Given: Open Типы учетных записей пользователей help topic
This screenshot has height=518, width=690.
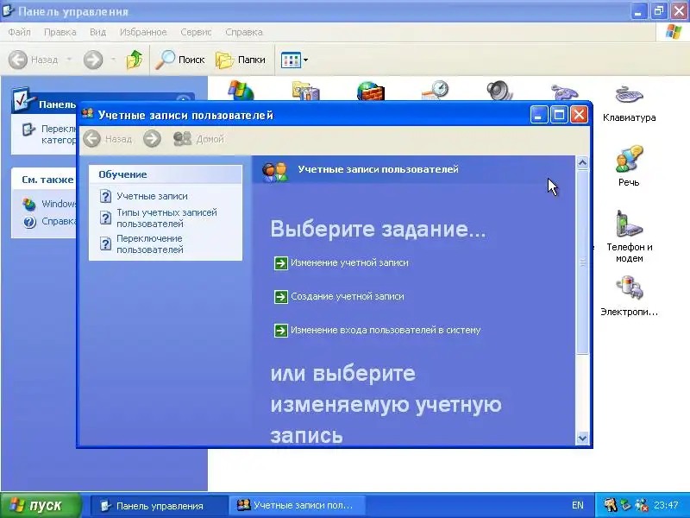Looking at the screenshot, I should pos(166,218).
